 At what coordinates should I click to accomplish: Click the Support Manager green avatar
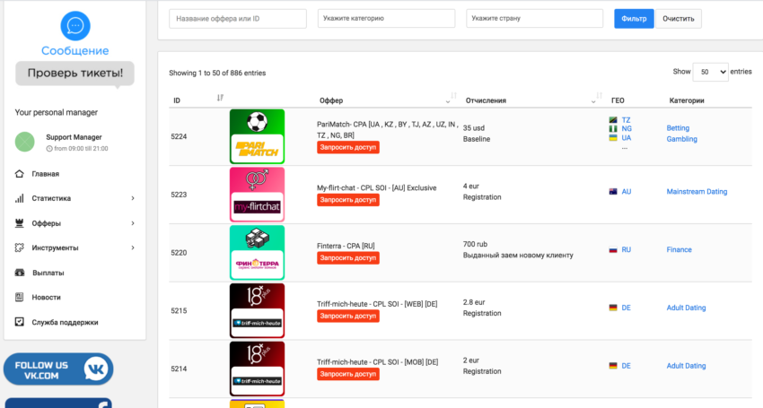(25, 142)
